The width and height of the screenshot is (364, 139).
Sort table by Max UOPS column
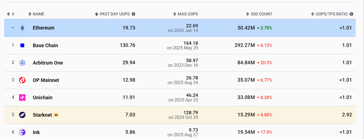click(188, 14)
